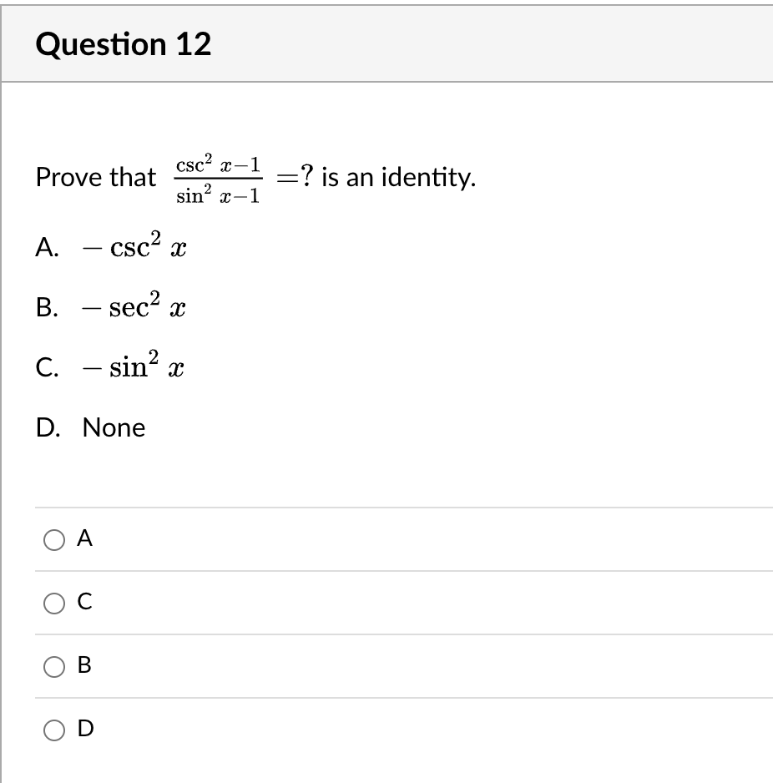
Task: Click the Prove that question text
Action: coord(94,177)
